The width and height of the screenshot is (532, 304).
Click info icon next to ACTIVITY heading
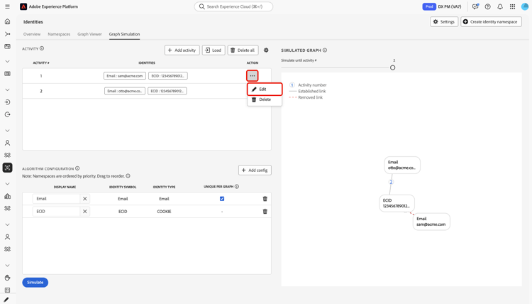[x=42, y=48]
